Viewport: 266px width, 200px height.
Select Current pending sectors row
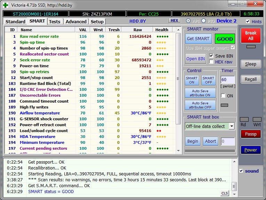click(90, 148)
